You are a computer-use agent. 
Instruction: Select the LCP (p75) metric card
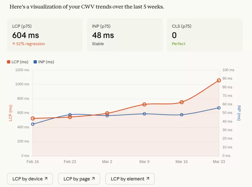click(45, 35)
